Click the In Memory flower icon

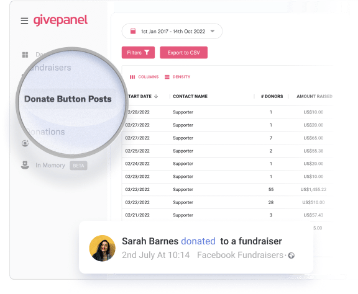[25, 165]
